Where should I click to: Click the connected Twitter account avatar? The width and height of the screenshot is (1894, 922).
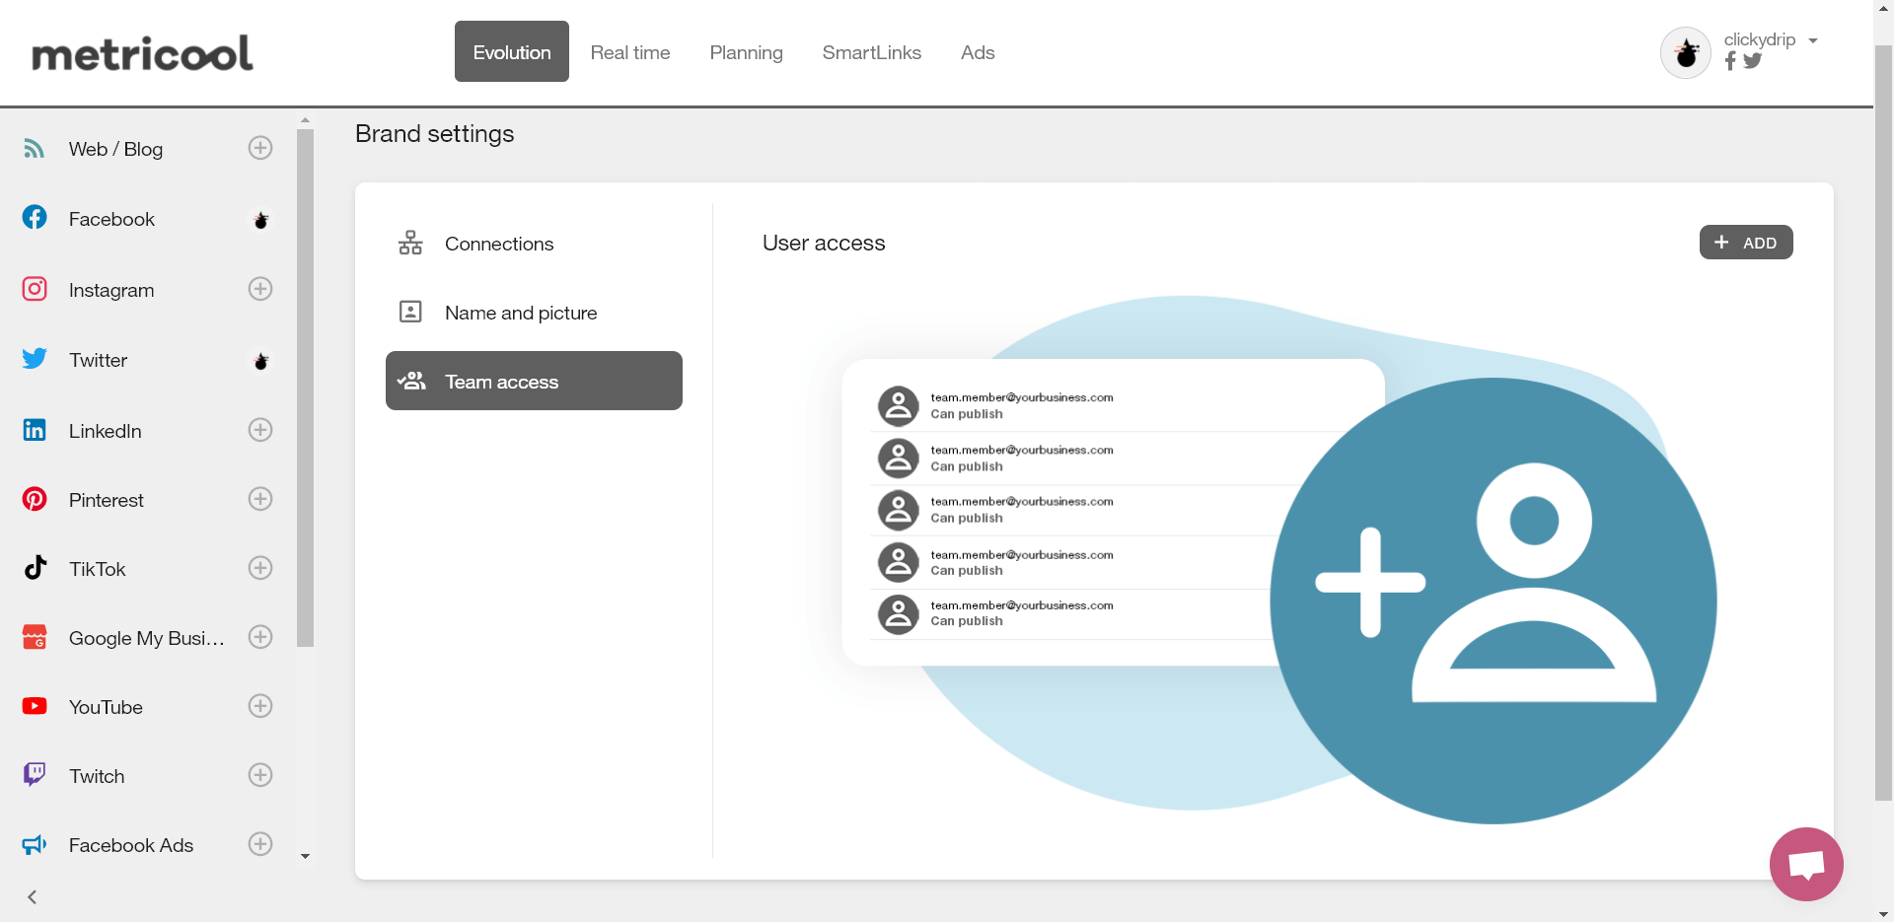[x=260, y=361]
